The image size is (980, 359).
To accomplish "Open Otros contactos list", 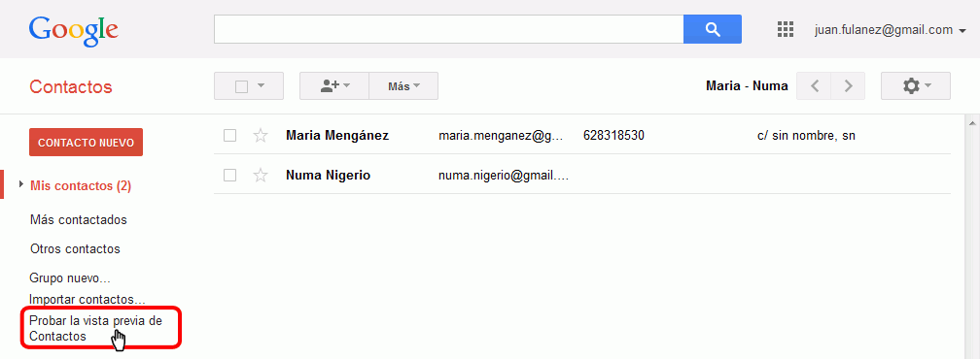I will click(75, 248).
